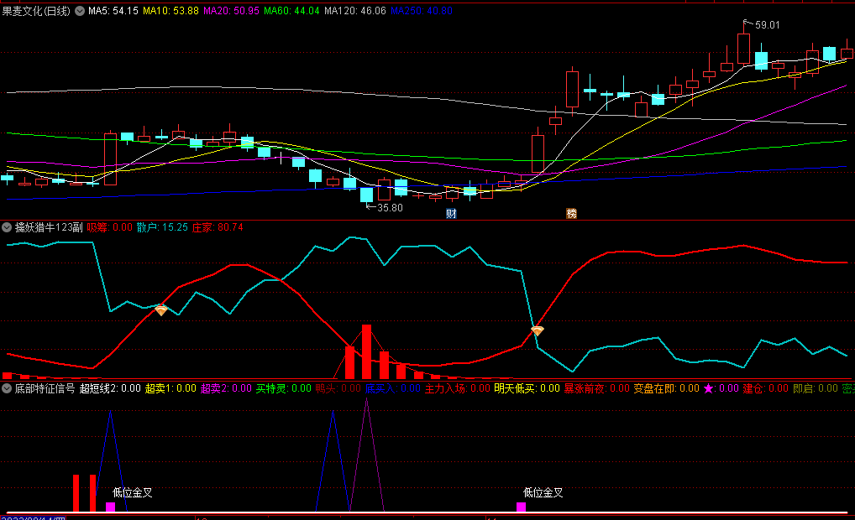Click the tallest red bar in the 吸筹 histogram

366,351
